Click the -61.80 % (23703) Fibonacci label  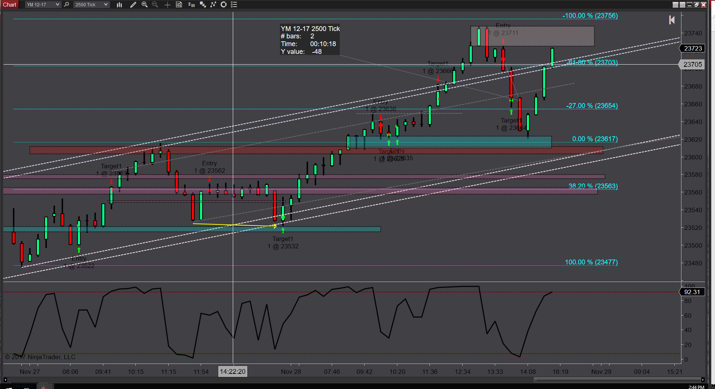[592, 62]
